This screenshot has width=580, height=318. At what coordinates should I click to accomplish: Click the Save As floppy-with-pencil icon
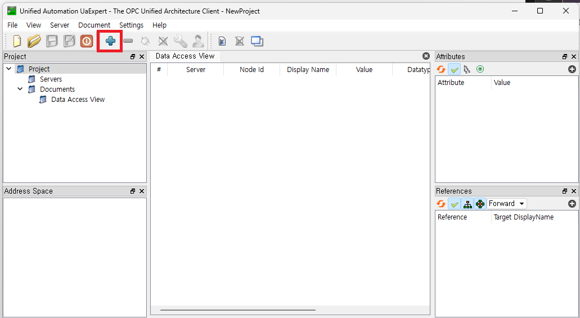(69, 41)
